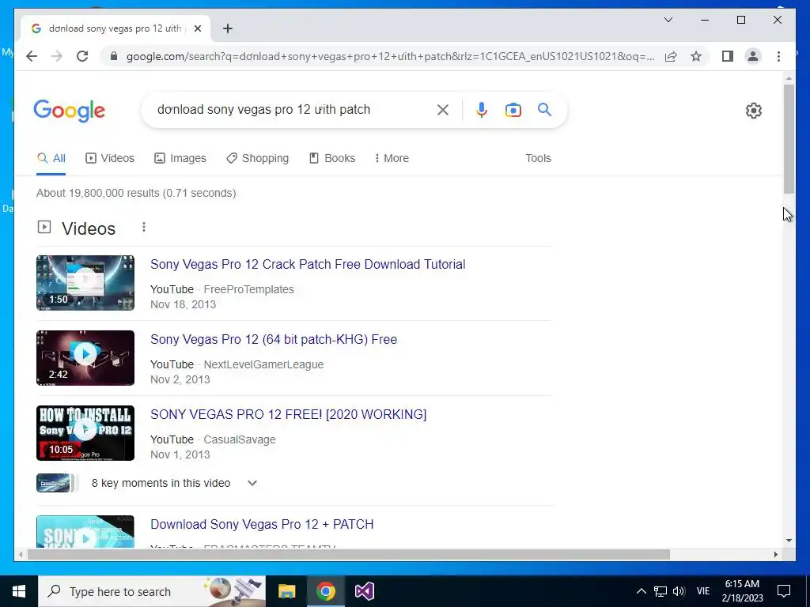Share this page icon in address bar
810x607 pixels.
tap(671, 56)
